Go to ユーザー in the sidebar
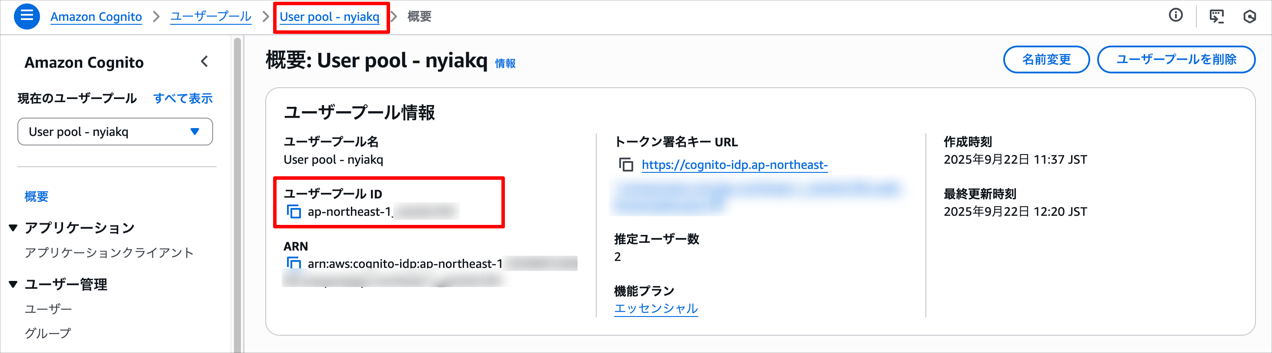 [x=48, y=309]
